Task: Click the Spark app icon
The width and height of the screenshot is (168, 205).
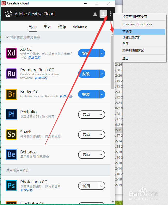Action: pos(11,134)
